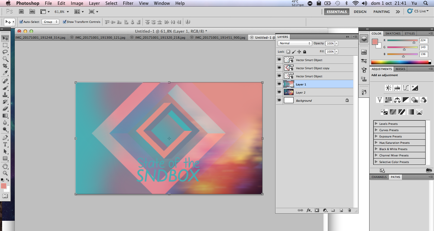The width and height of the screenshot is (434, 231).
Task: Select the Zoom tool
Action: pyautogui.click(x=5, y=173)
